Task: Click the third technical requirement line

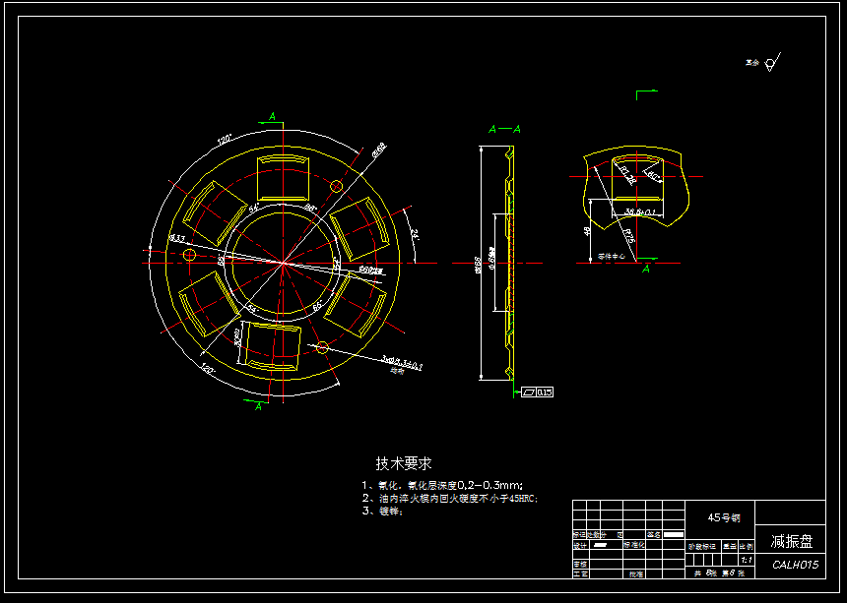Action: pos(382,511)
